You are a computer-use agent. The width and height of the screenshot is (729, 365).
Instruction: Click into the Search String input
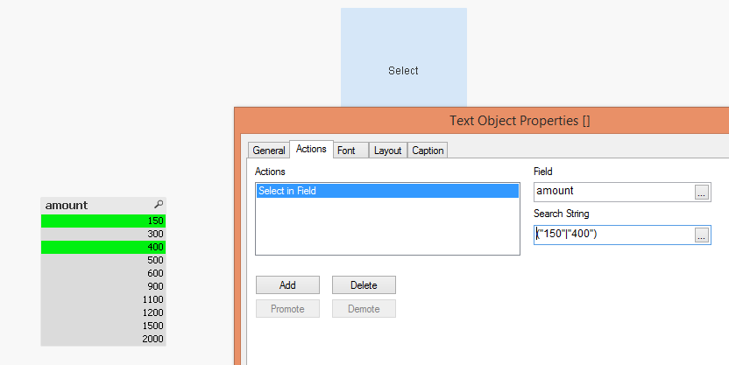612,235
